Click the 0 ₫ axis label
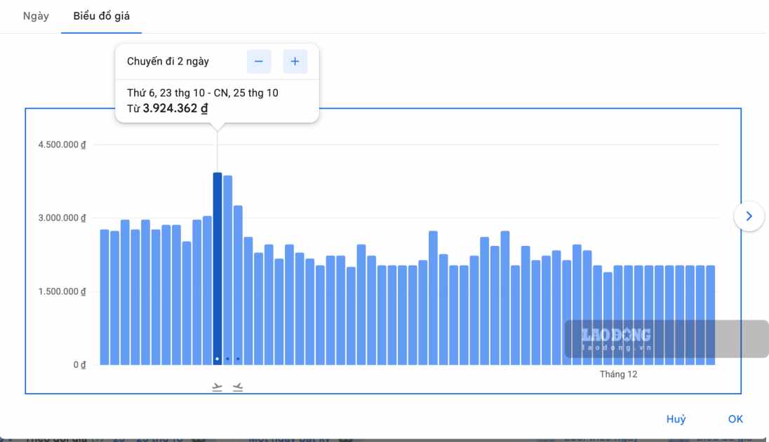 click(79, 365)
